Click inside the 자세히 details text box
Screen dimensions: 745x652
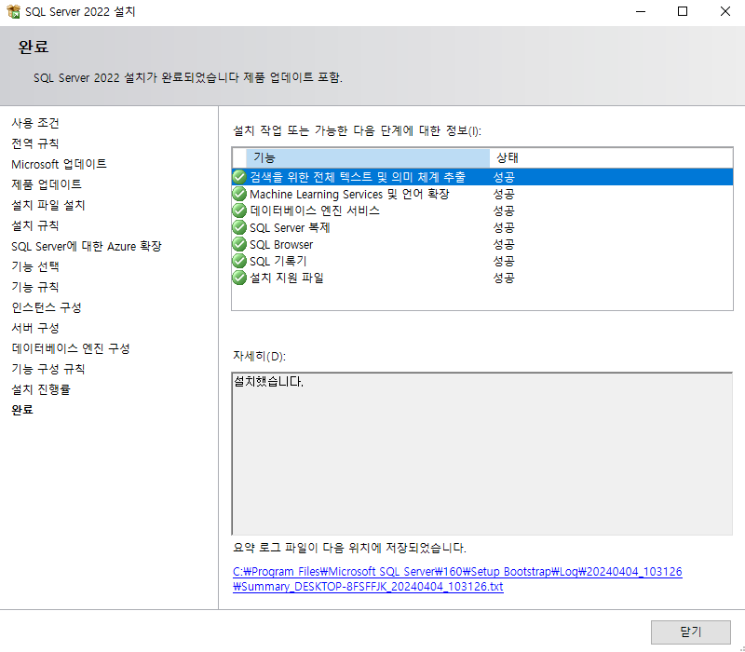482,454
